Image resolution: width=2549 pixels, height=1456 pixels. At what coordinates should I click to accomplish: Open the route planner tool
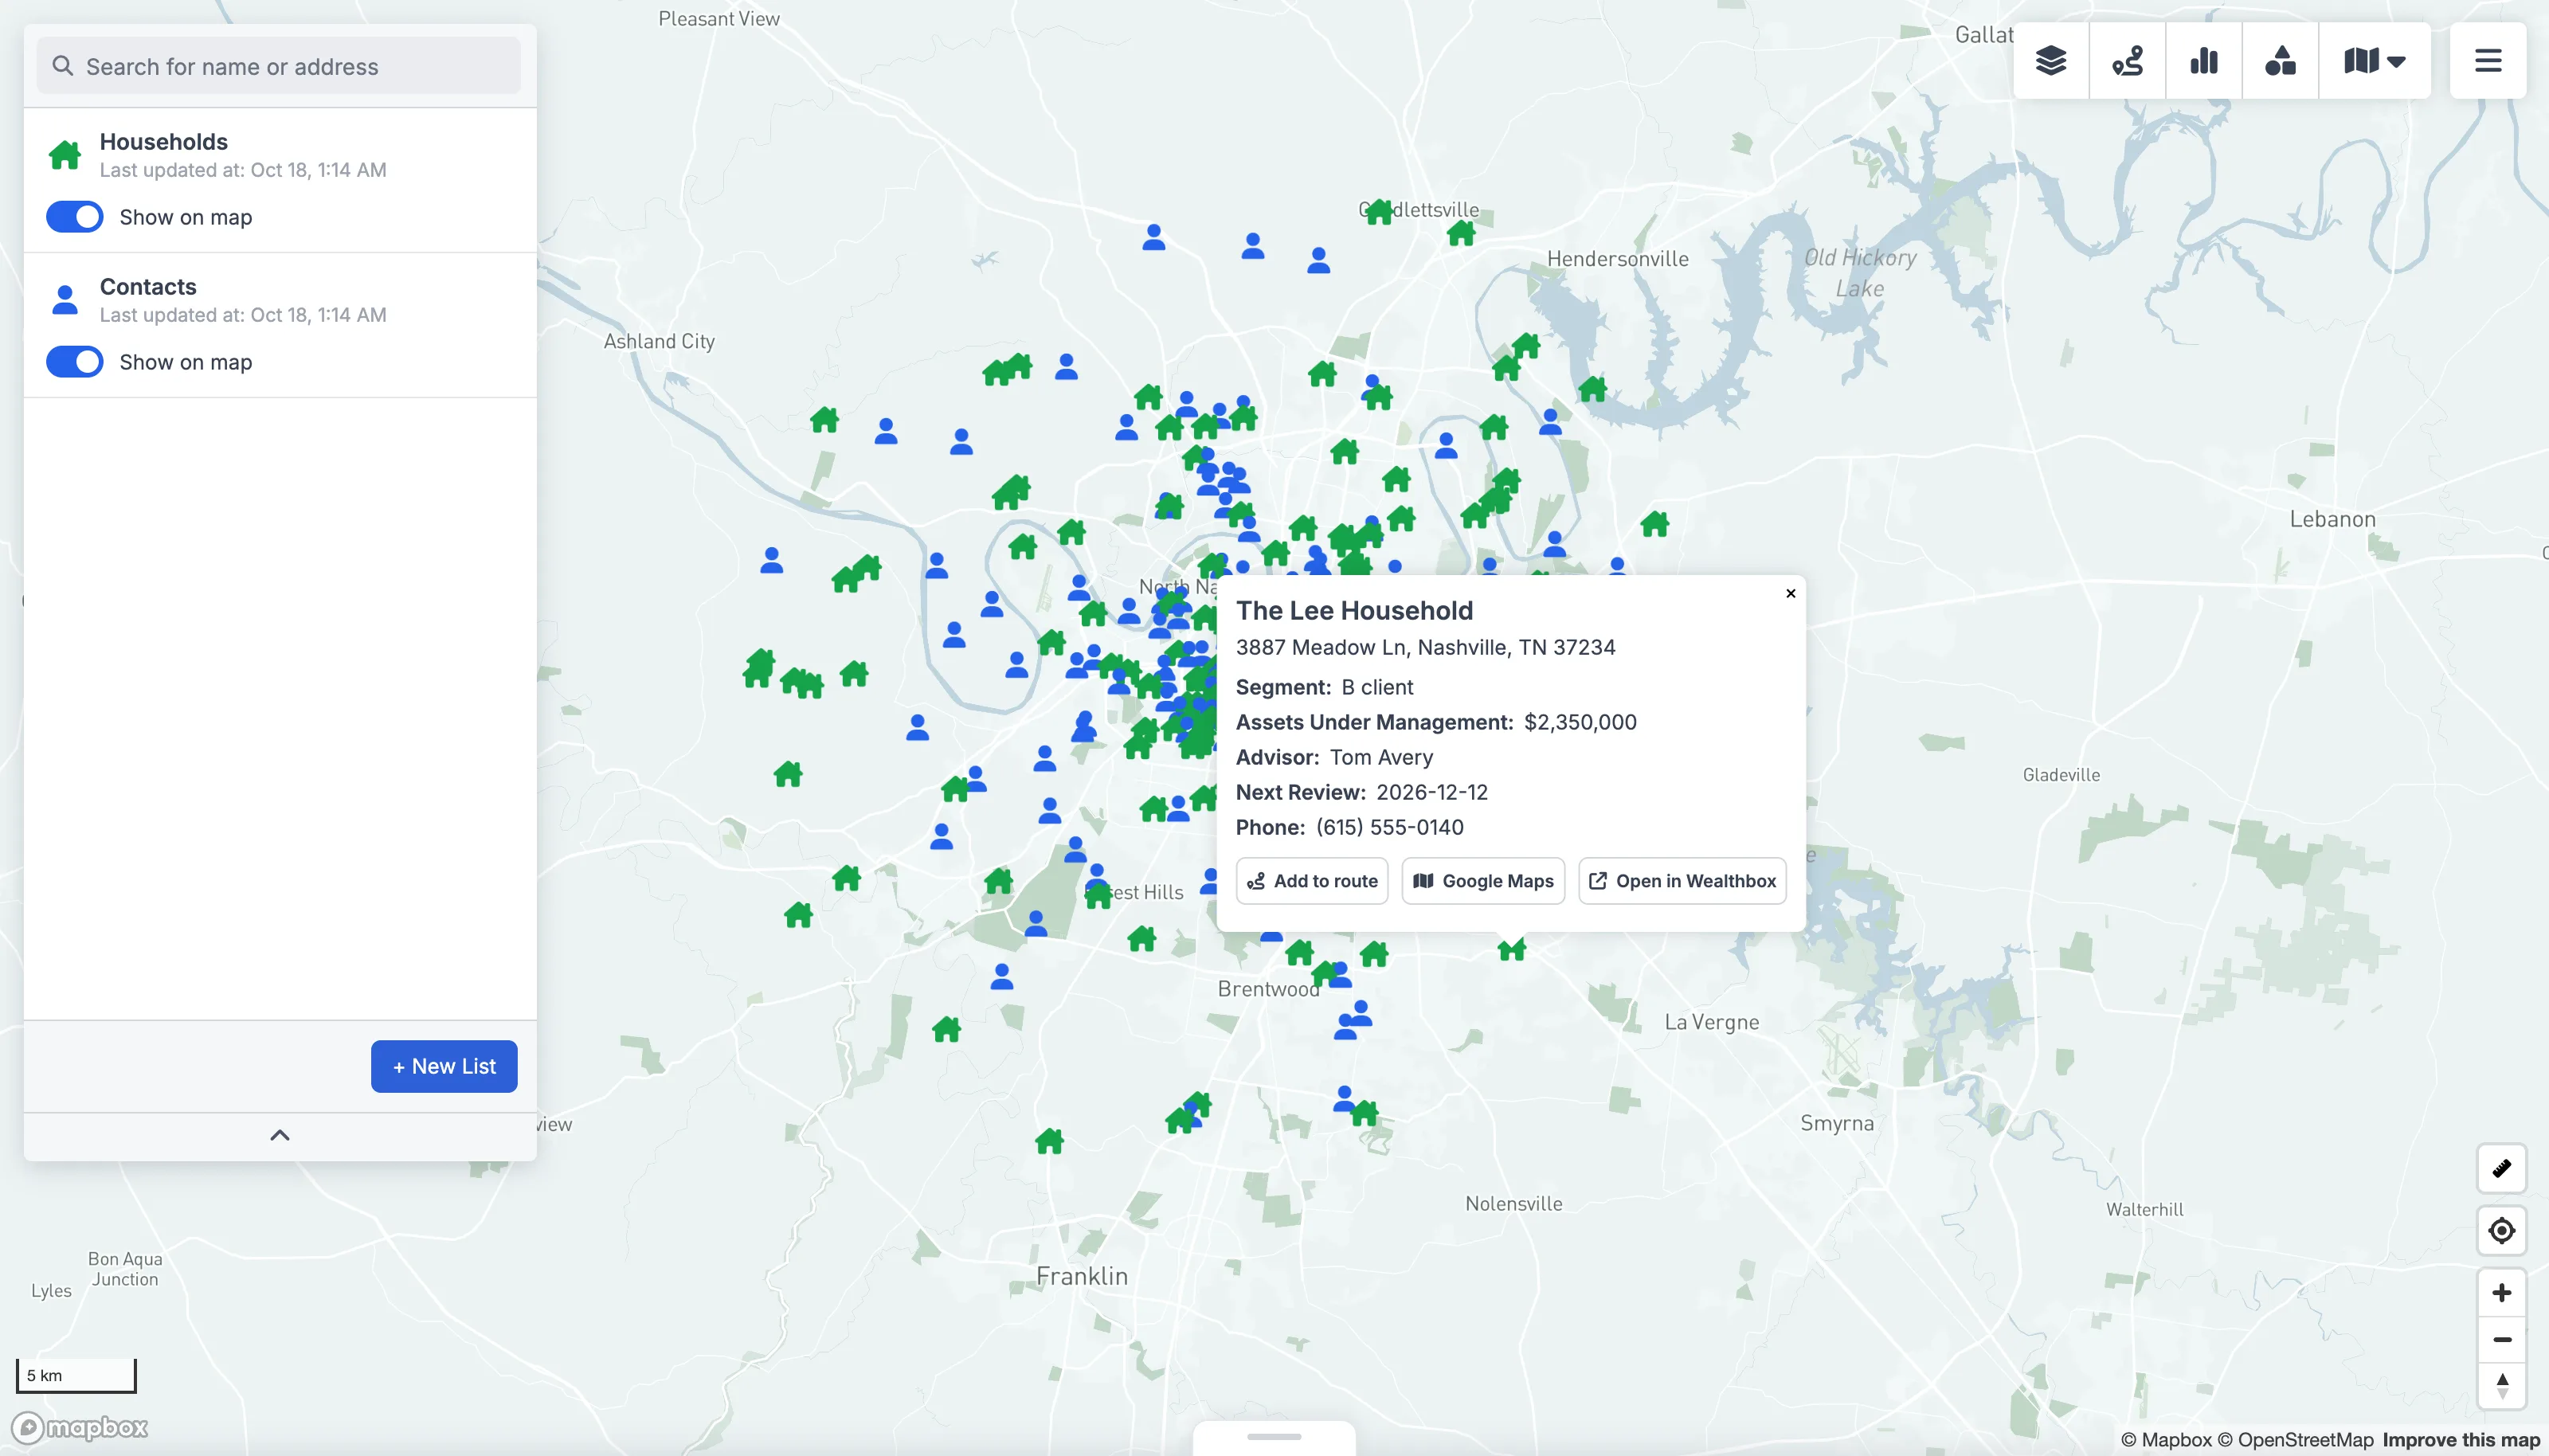(2127, 61)
